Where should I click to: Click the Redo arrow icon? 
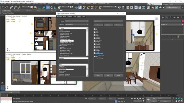click(x=7, y=7)
